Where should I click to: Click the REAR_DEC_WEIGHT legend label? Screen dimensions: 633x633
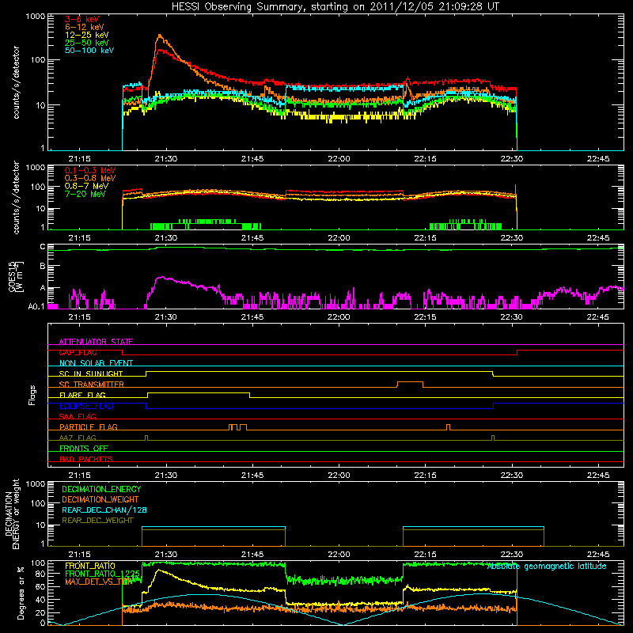pos(97,521)
